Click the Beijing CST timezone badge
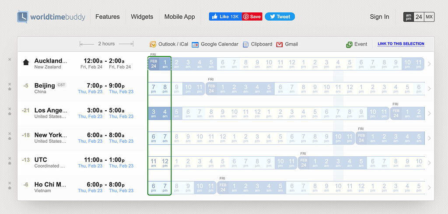Image resolution: width=448 pixels, height=214 pixels. pyautogui.click(x=61, y=85)
